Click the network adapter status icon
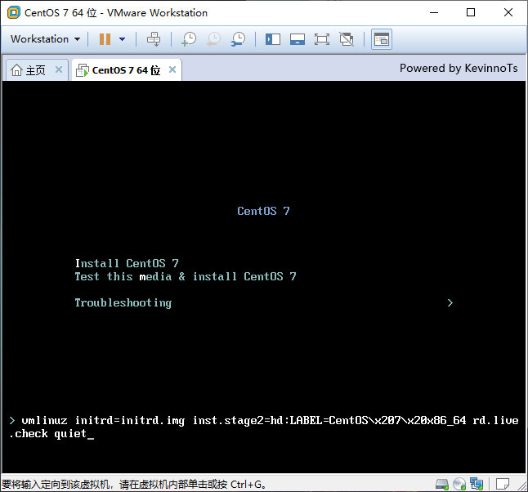 pyautogui.click(x=477, y=485)
